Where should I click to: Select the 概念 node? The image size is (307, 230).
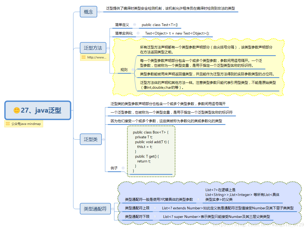click(88, 12)
